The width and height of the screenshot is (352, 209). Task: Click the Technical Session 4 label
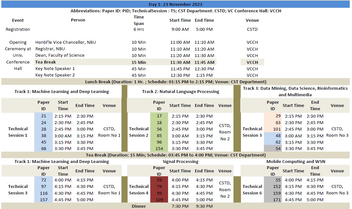click(x=139, y=190)
